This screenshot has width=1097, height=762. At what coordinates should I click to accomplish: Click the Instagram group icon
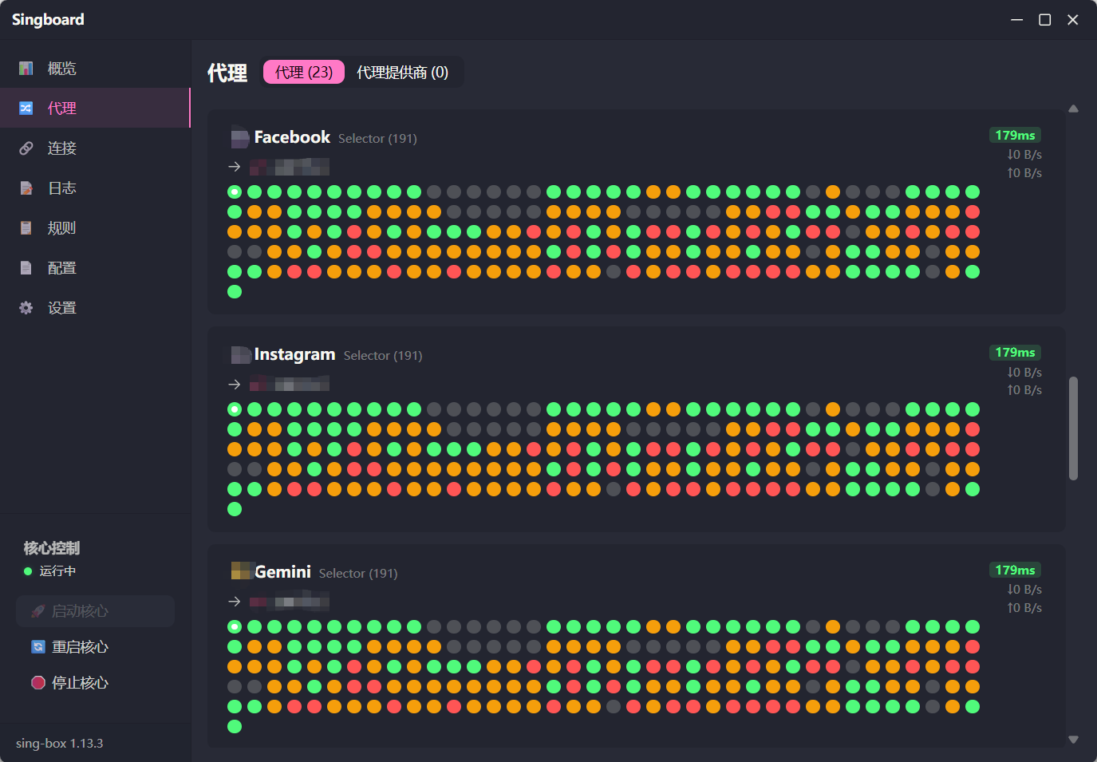[240, 355]
